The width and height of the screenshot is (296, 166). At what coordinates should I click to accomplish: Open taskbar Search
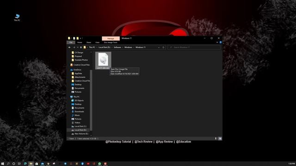[8, 164]
